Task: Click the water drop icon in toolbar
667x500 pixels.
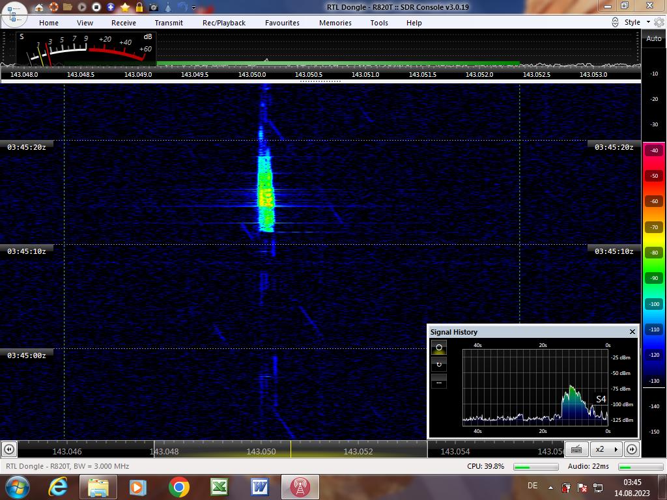Action: pyautogui.click(x=168, y=7)
